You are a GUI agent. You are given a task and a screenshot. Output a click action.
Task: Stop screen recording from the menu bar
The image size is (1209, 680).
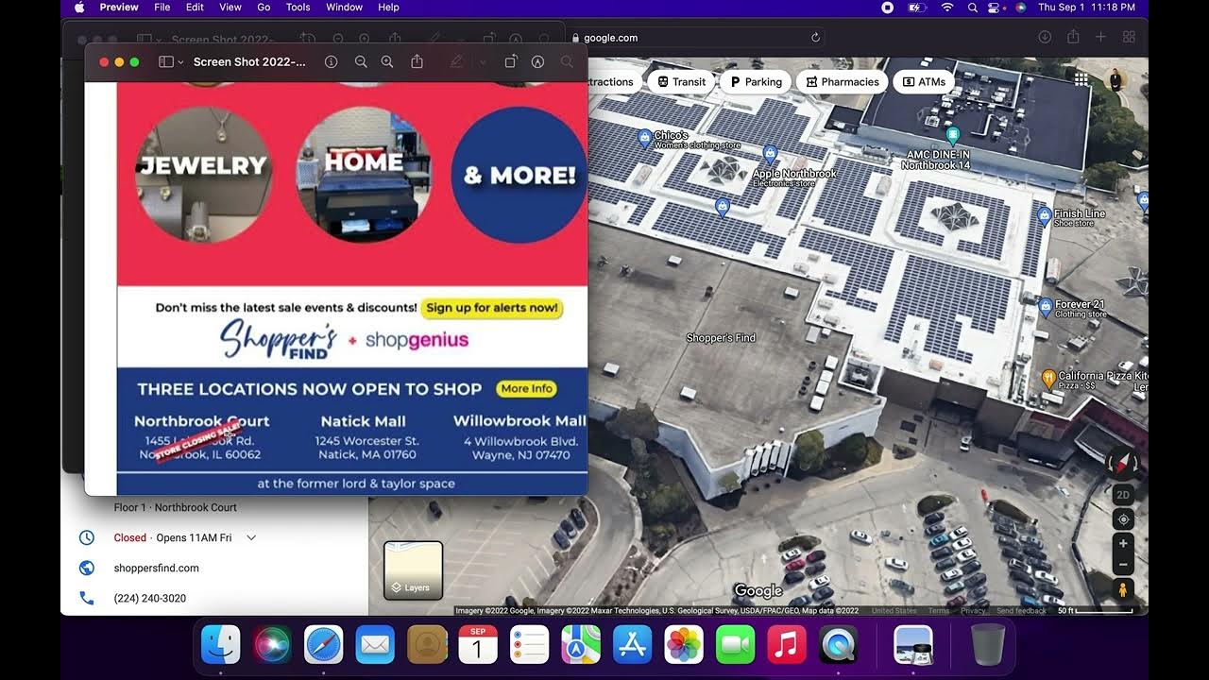point(888,7)
